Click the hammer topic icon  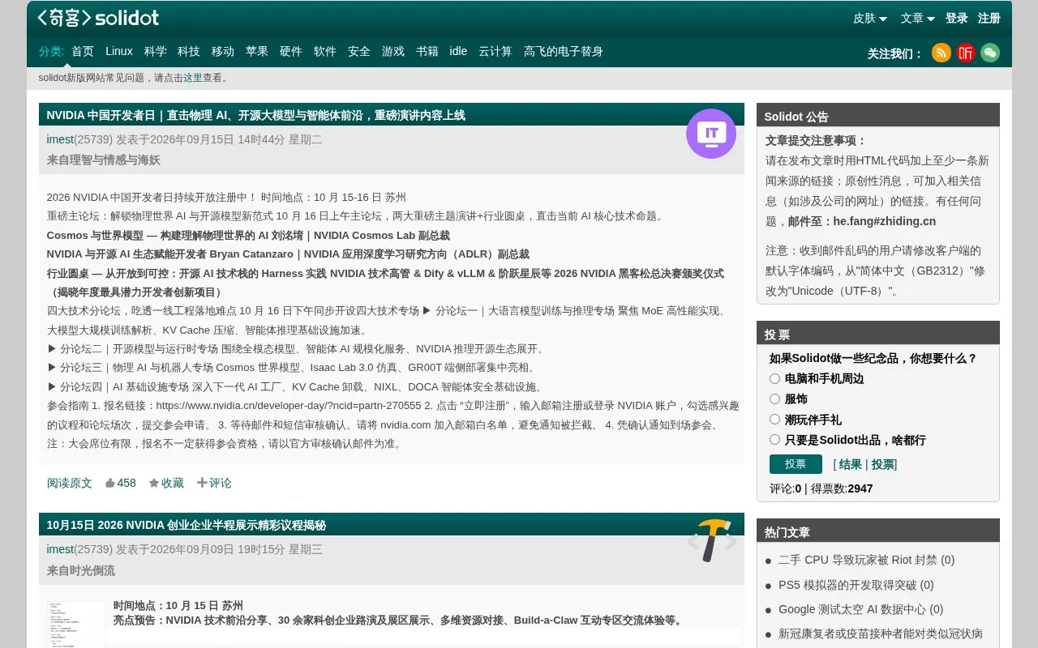point(712,541)
